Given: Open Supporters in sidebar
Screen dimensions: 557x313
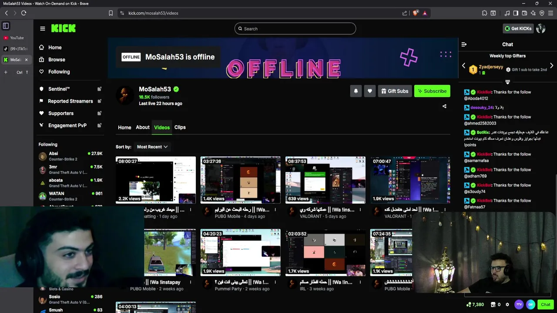Looking at the screenshot, I should [x=70, y=113].
